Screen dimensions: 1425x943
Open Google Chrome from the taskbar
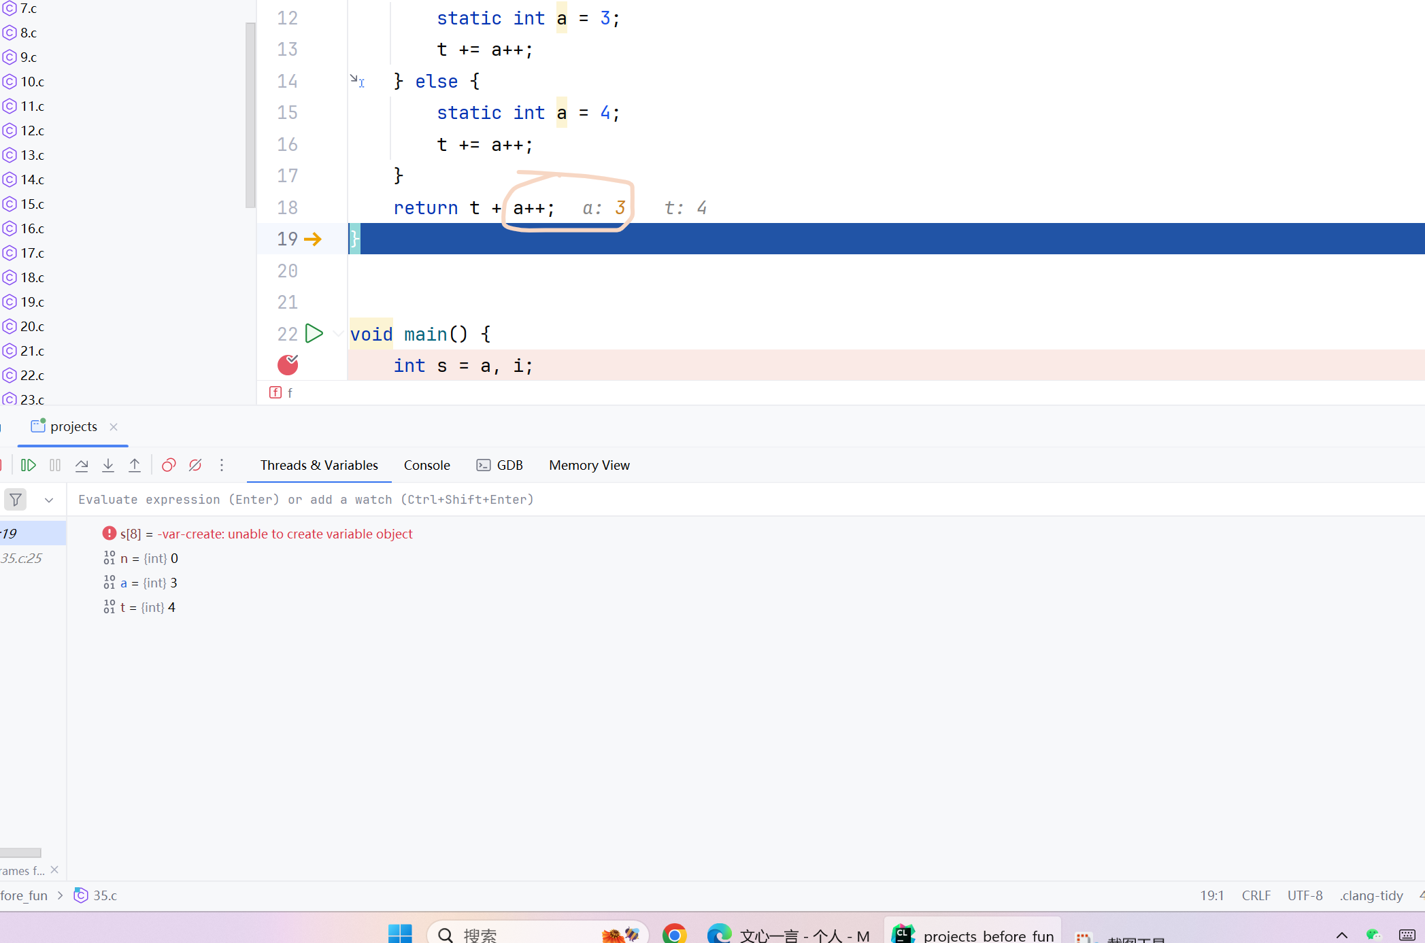[674, 934]
